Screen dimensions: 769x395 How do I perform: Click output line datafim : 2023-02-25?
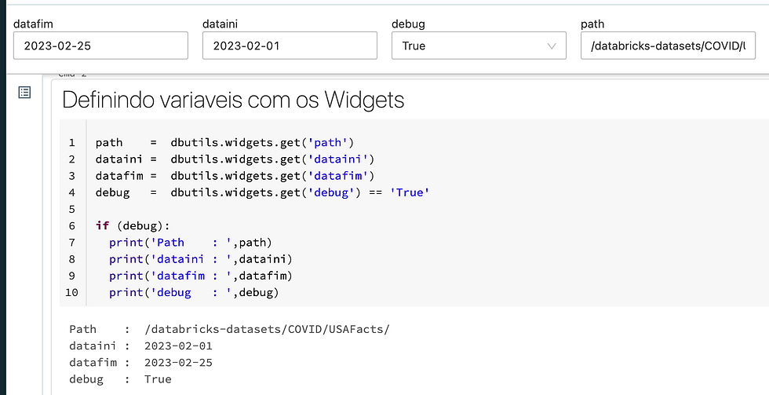pyautogui.click(x=140, y=363)
